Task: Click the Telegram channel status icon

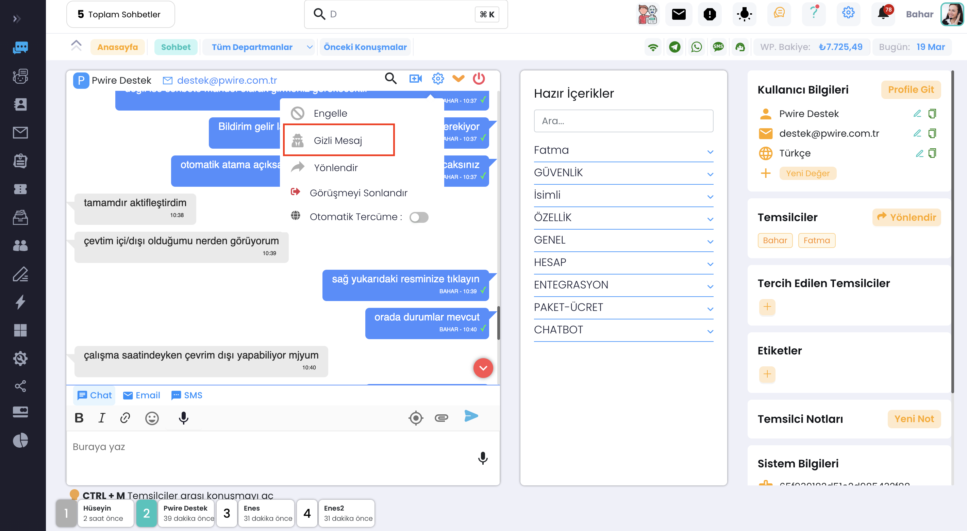Action: [x=674, y=47]
